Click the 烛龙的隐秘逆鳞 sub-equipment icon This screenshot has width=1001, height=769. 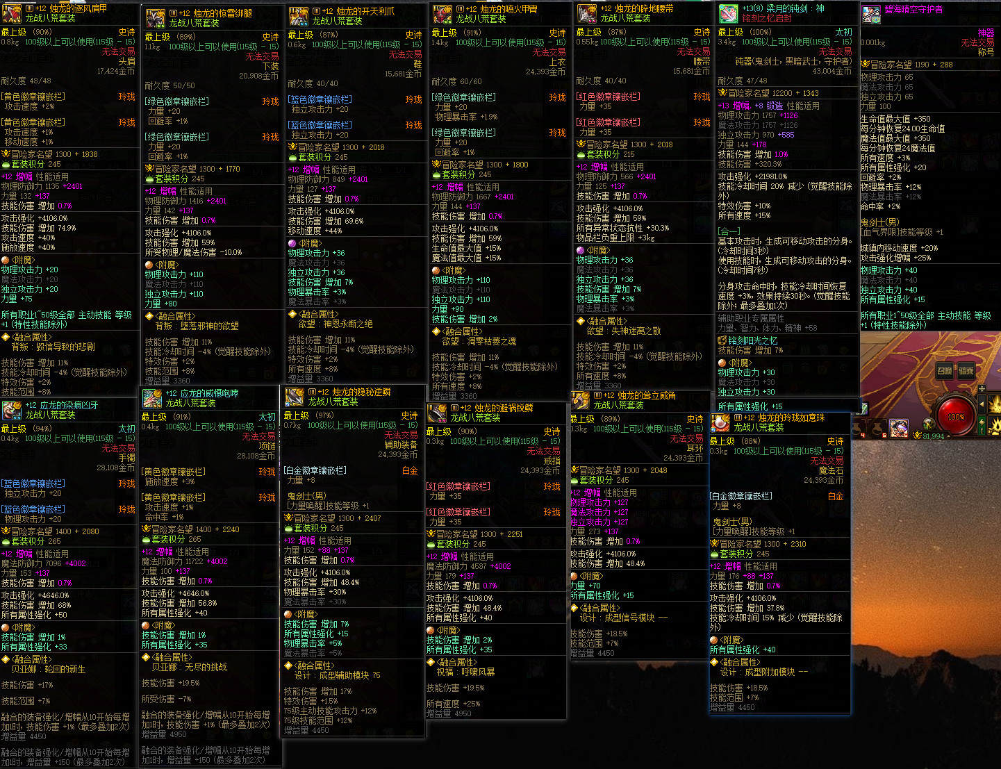[295, 397]
